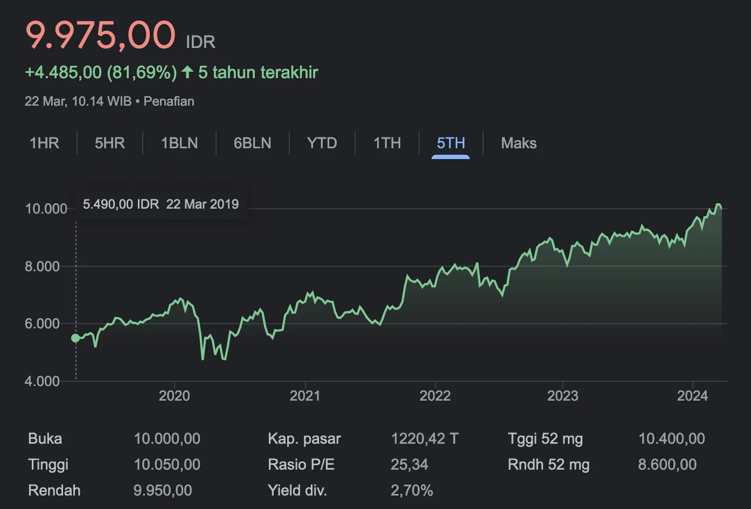Viewport: 751px width, 509px height.
Task: Show the Maks full history range
Action: coord(518,143)
